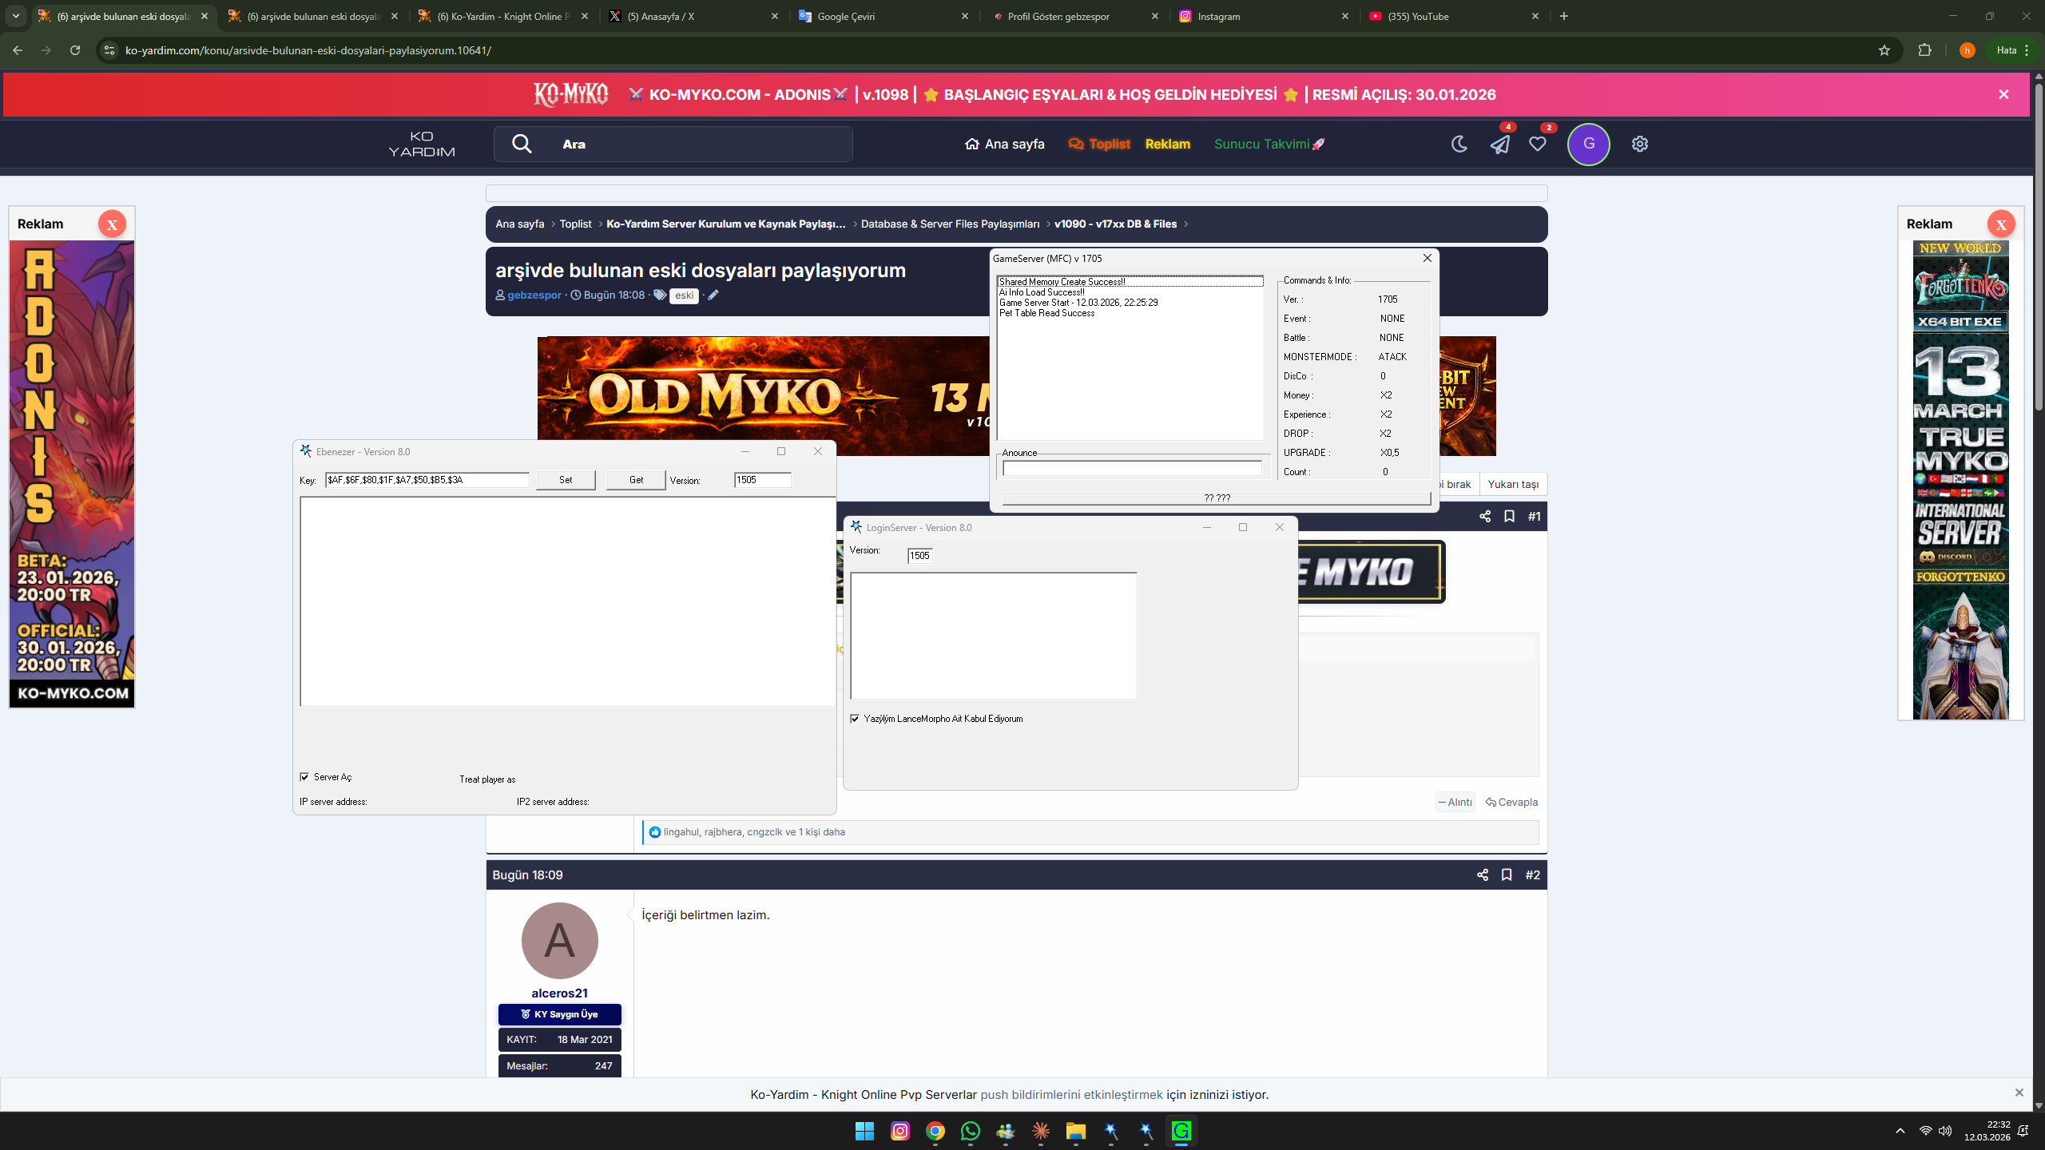Open the browser Extensions puzzle icon

pyautogui.click(x=1925, y=50)
